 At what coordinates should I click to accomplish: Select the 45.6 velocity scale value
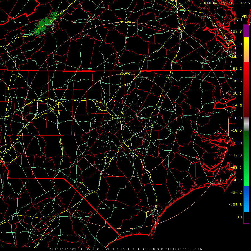click(237, 81)
